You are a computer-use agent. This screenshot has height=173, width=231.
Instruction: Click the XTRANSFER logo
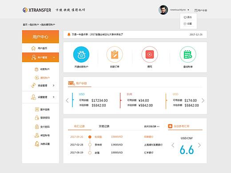tap(37, 10)
